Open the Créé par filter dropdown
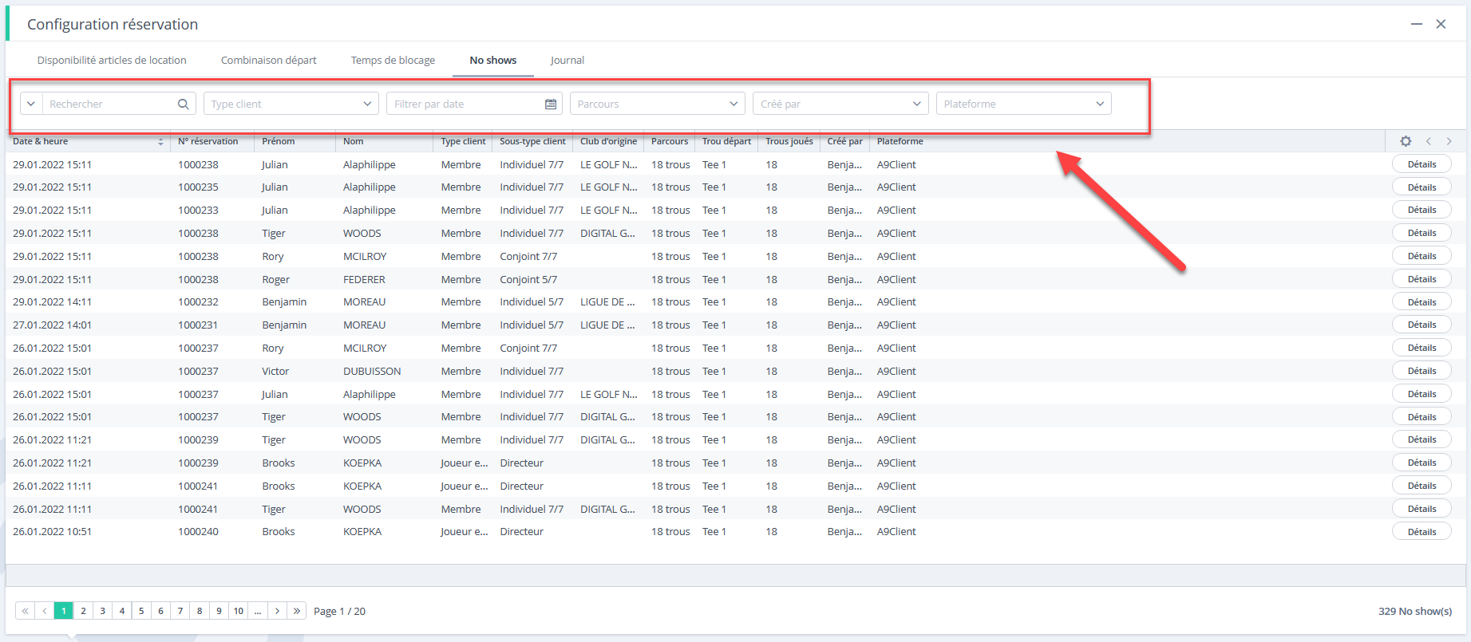Viewport: 1471px width, 642px height. click(840, 104)
